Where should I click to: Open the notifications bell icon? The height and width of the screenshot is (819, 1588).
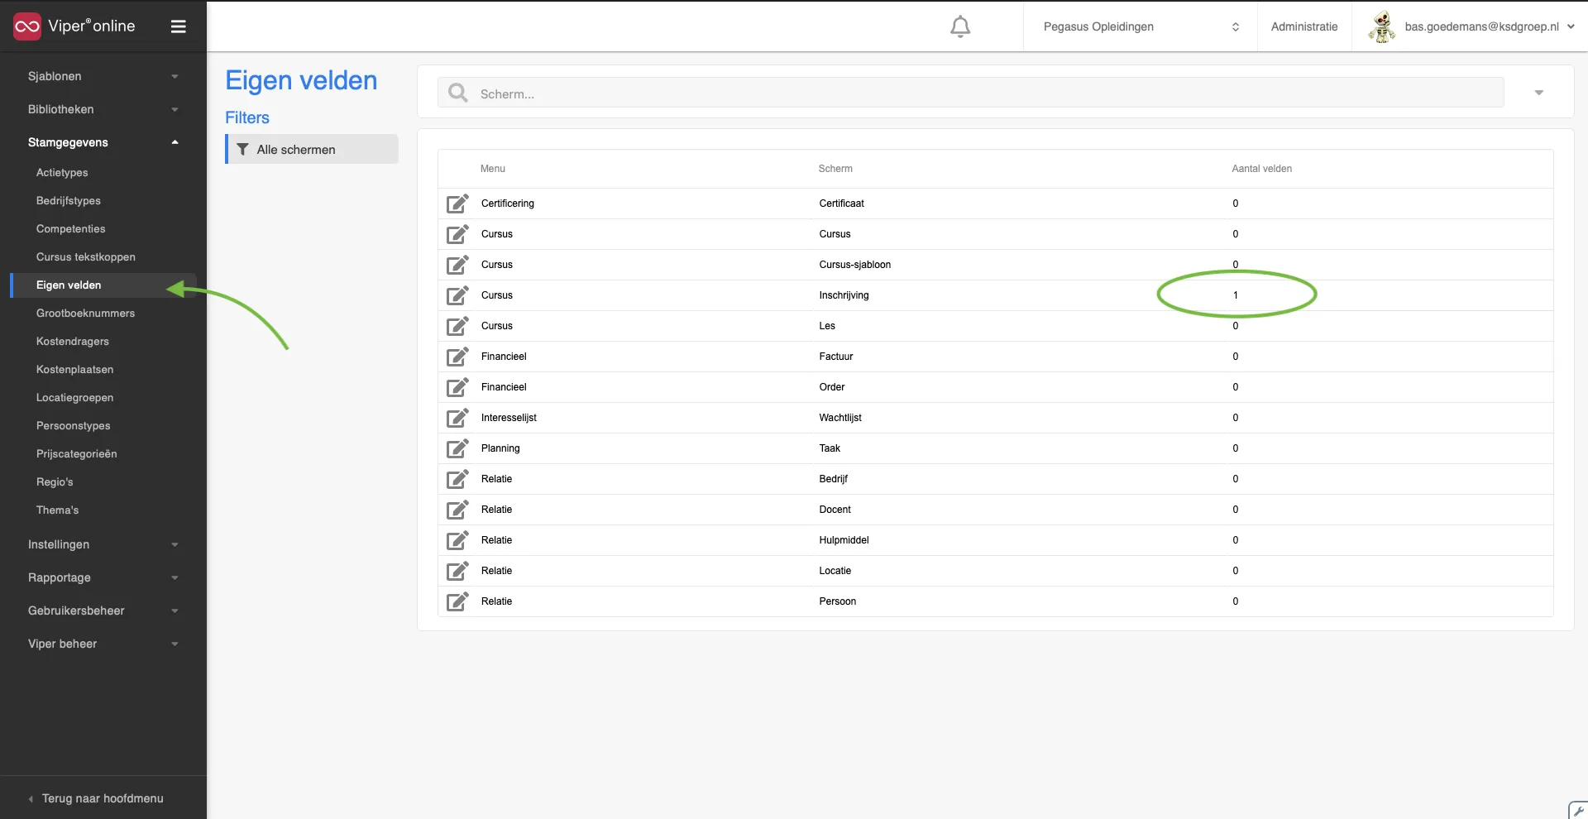click(959, 26)
